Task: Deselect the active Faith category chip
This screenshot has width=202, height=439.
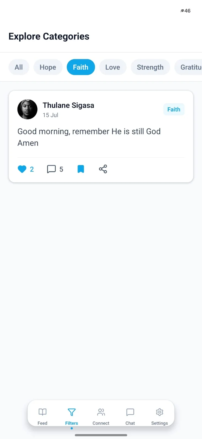Action: pyautogui.click(x=81, y=67)
